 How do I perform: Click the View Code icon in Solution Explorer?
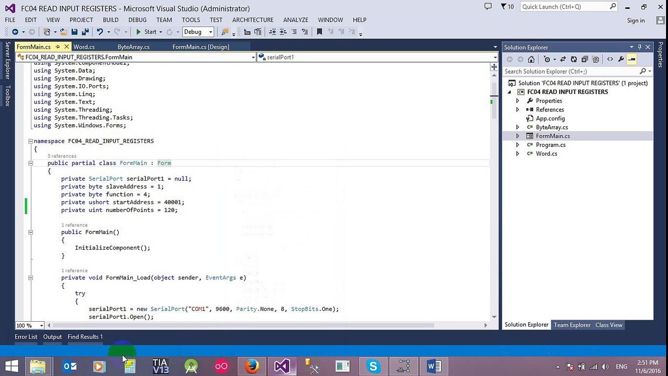coord(610,59)
